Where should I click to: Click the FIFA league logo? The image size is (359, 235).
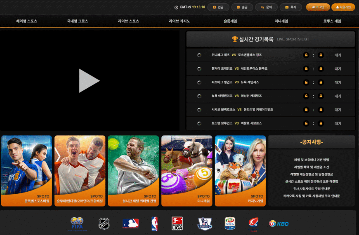pos(76,224)
